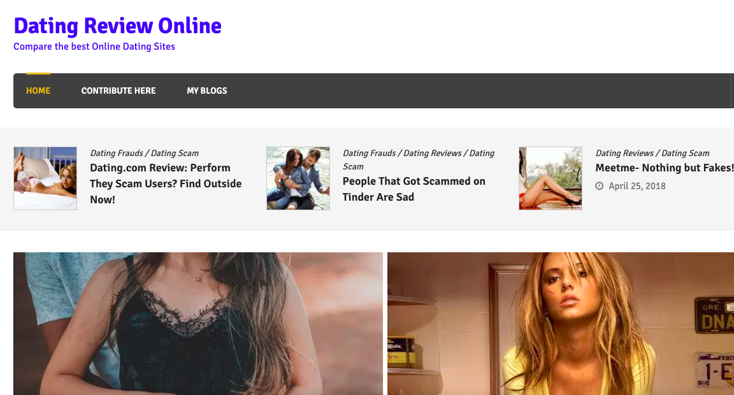734x395 pixels.
Task: Select Dating Scam category above Meetme article
Action: (x=686, y=153)
